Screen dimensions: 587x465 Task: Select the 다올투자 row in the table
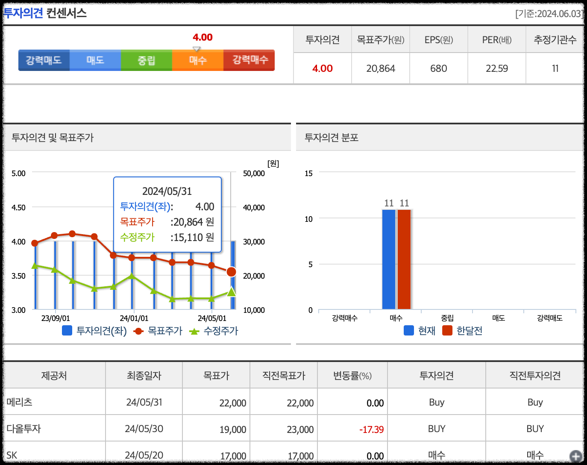tap(23, 429)
